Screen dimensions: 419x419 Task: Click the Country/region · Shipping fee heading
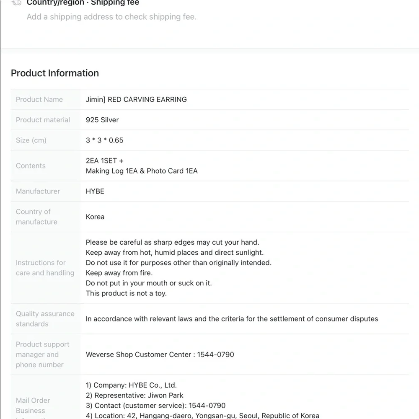click(83, 3)
